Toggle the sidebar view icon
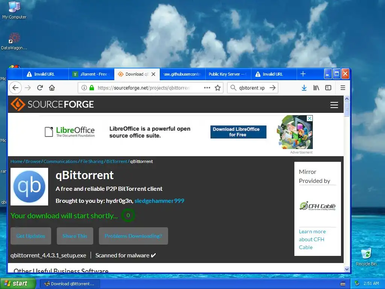 click(328, 88)
